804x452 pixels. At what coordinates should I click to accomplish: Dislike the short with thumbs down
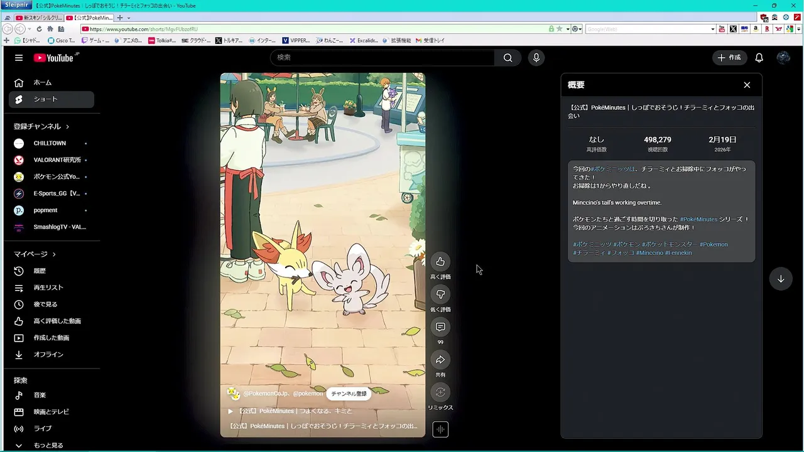[440, 294]
